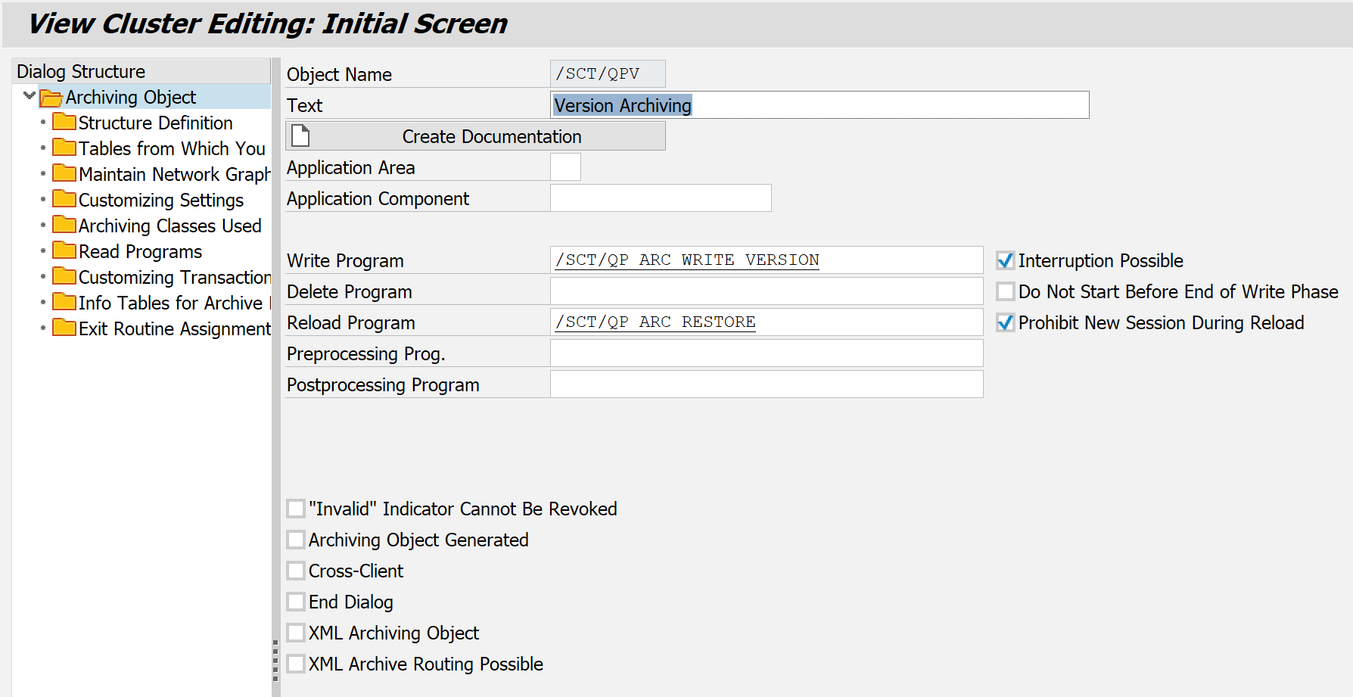This screenshot has width=1353, height=697.
Task: Enable the XML Archiving Object checkbox
Action: (x=296, y=633)
